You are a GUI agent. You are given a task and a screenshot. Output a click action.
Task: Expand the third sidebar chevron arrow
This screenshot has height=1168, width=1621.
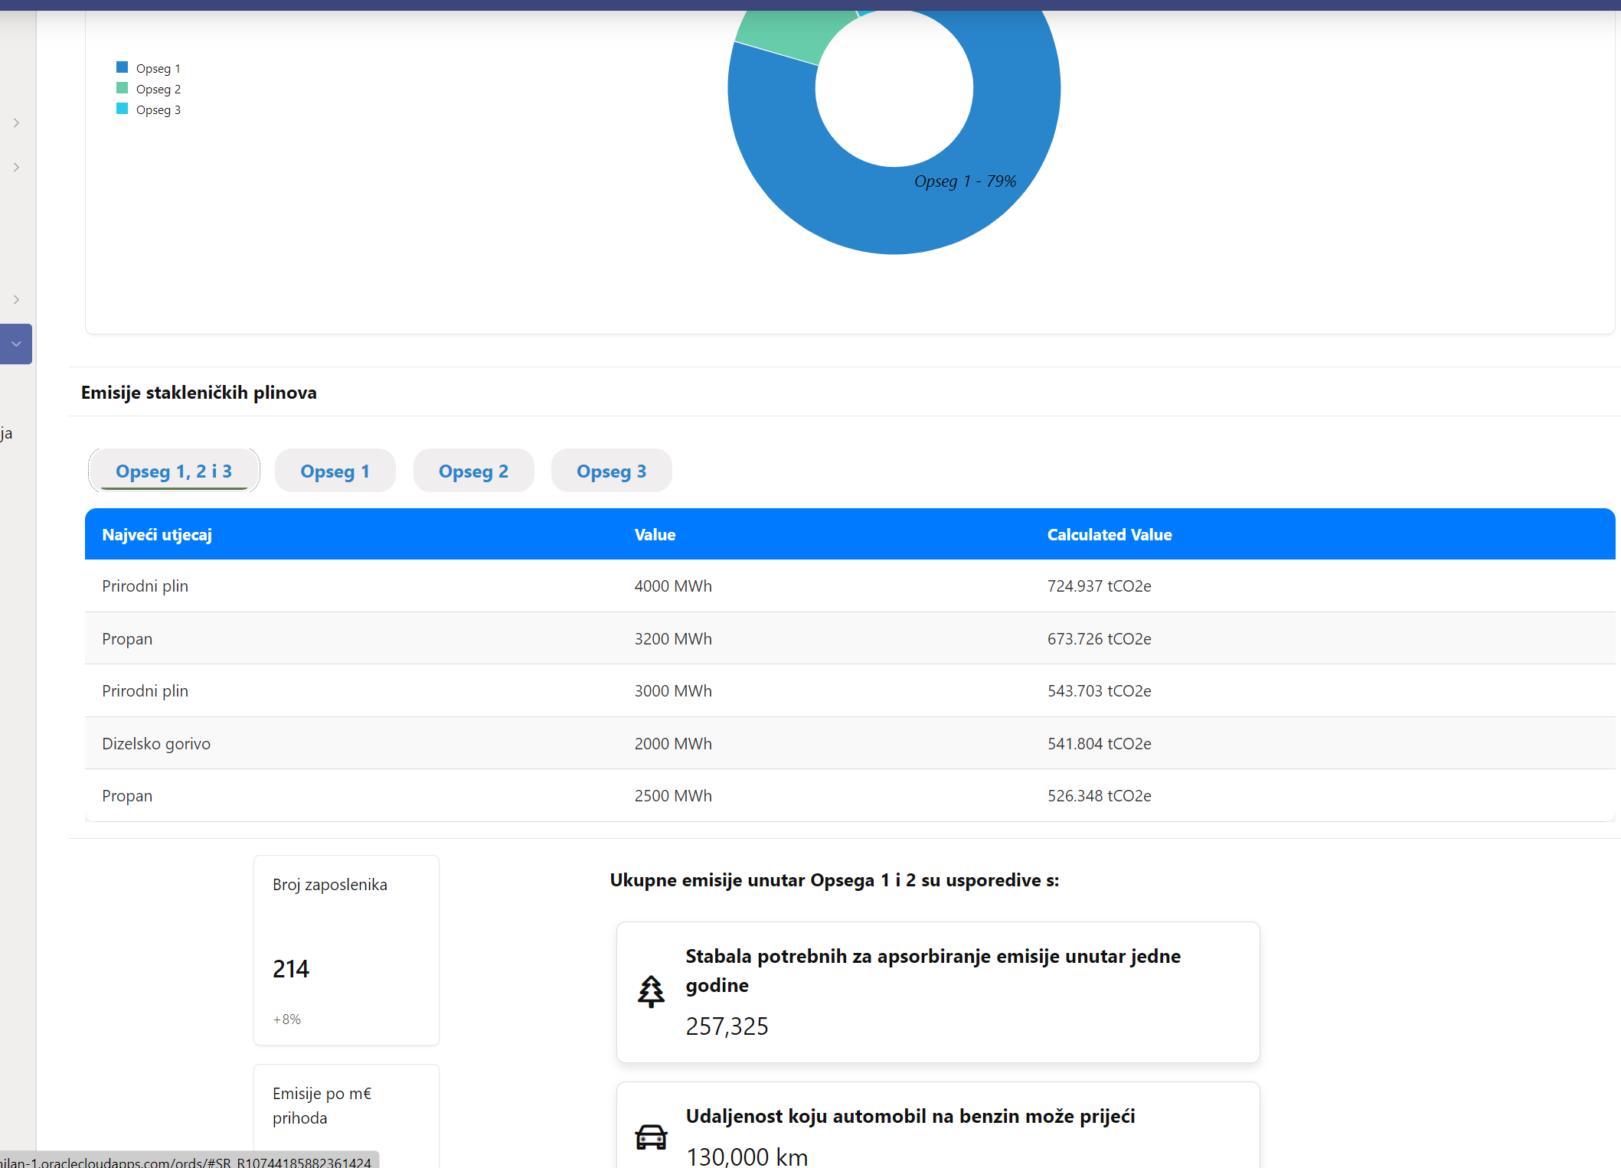point(16,299)
